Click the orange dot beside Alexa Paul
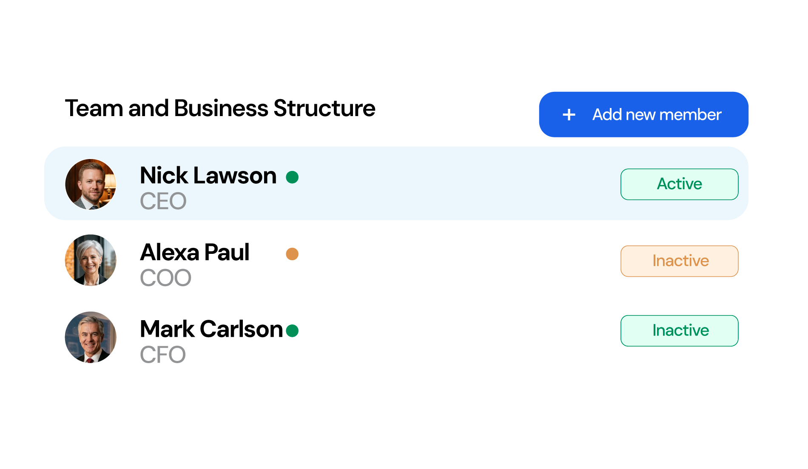The width and height of the screenshot is (808, 469). (x=292, y=254)
